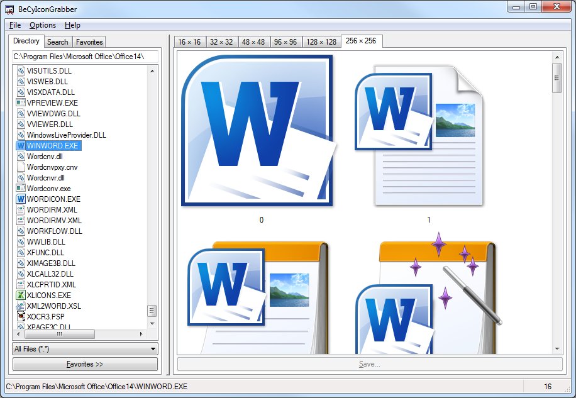Select Wordconv.exe in the file list

point(48,188)
